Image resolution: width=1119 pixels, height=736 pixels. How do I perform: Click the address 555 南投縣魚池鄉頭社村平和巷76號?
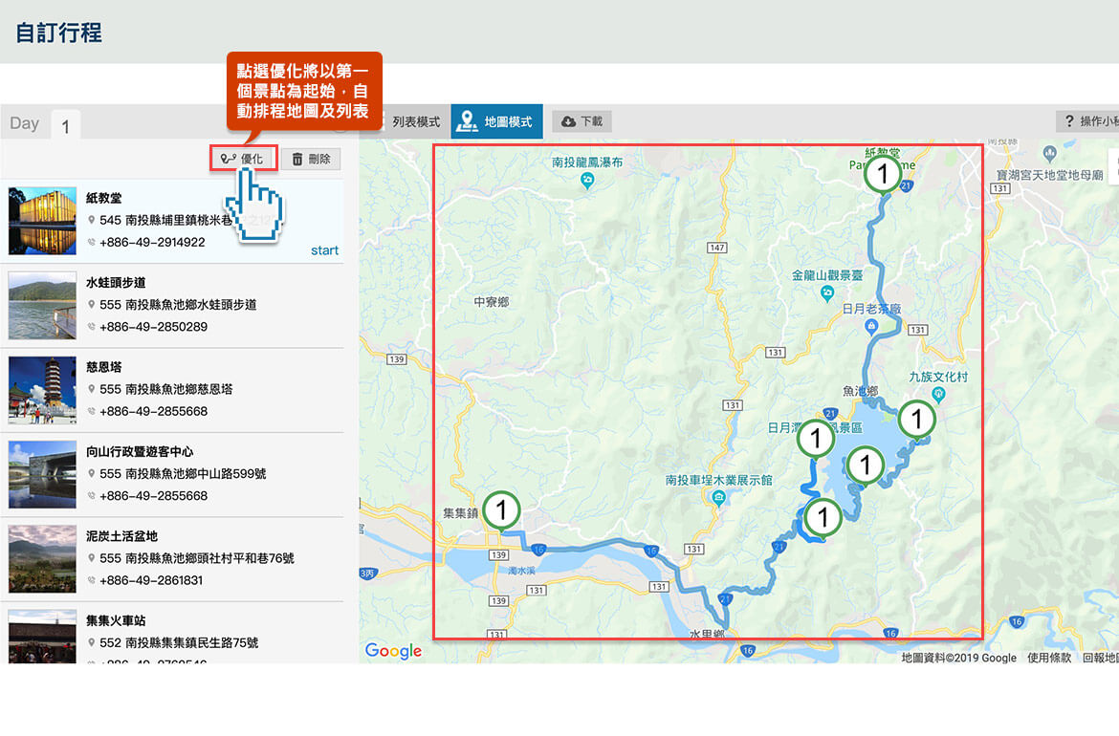tap(197, 558)
